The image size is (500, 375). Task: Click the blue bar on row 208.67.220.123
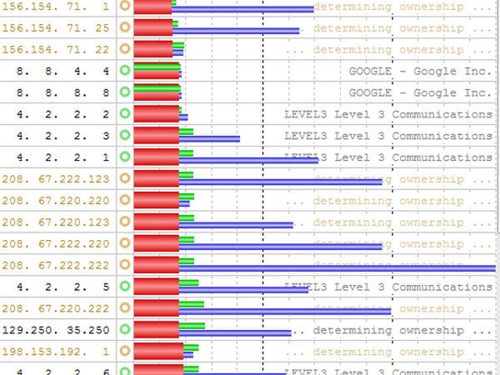[x=236, y=226]
